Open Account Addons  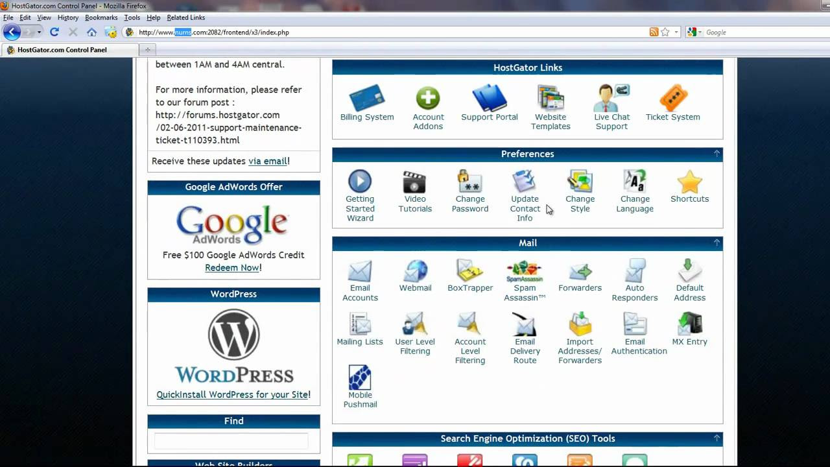(428, 108)
